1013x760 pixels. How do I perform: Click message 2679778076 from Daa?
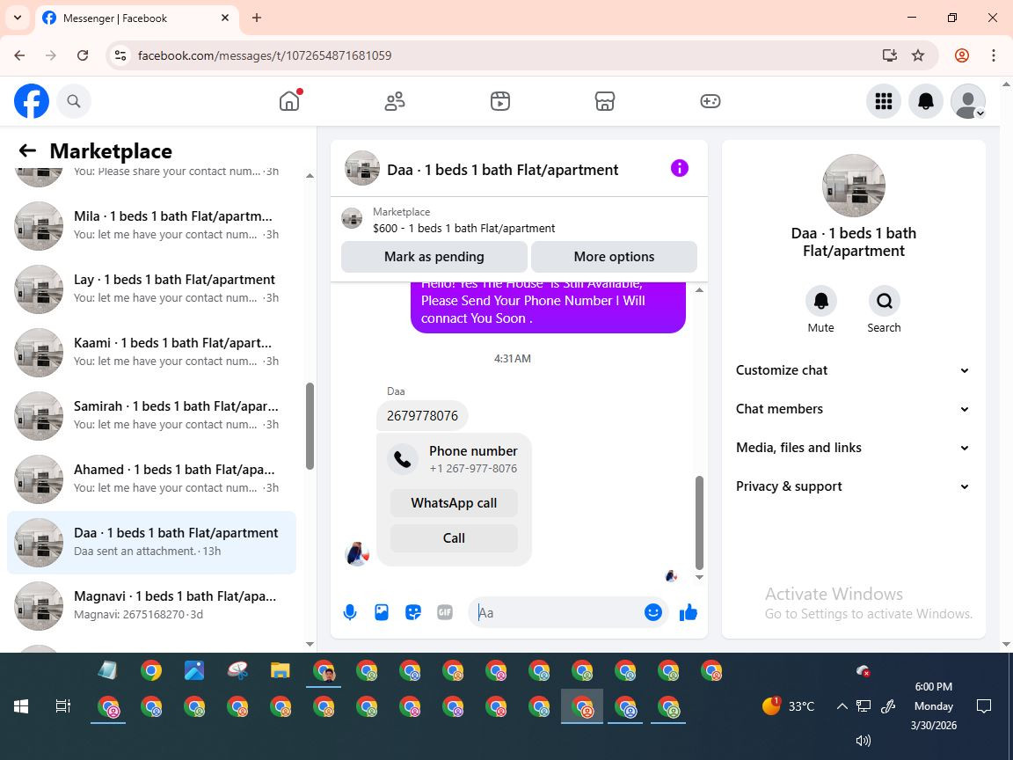422,415
